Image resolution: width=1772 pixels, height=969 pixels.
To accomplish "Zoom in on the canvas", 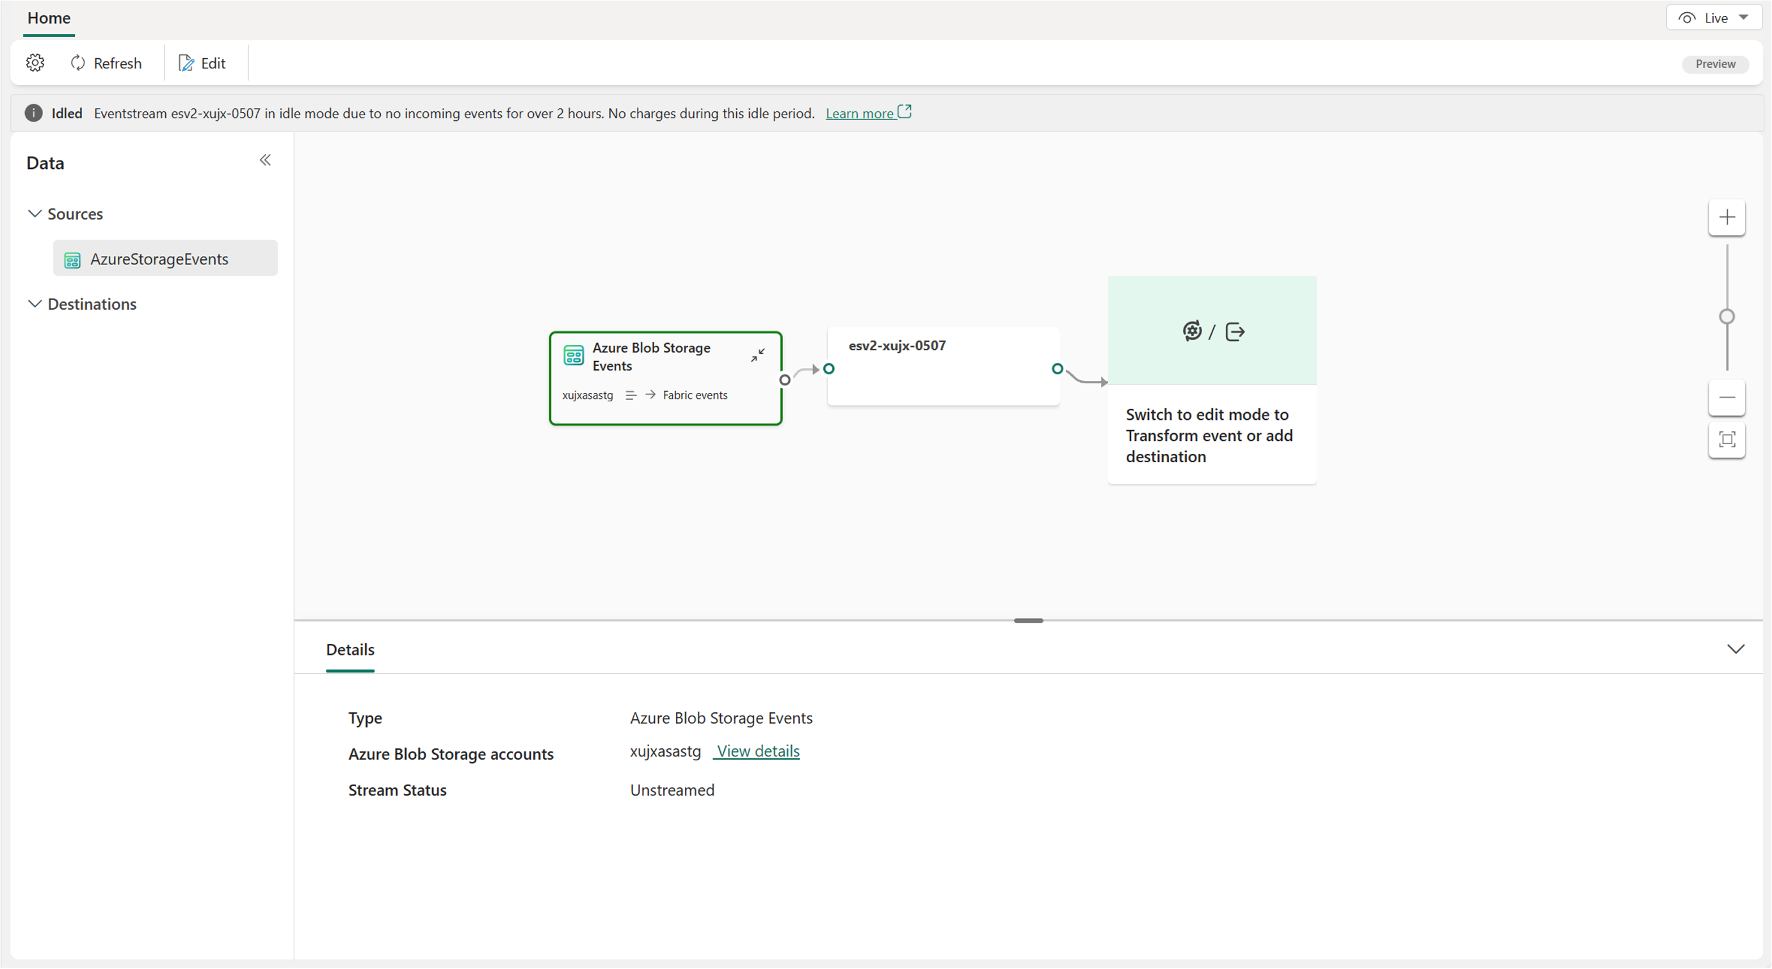I will [x=1727, y=218].
